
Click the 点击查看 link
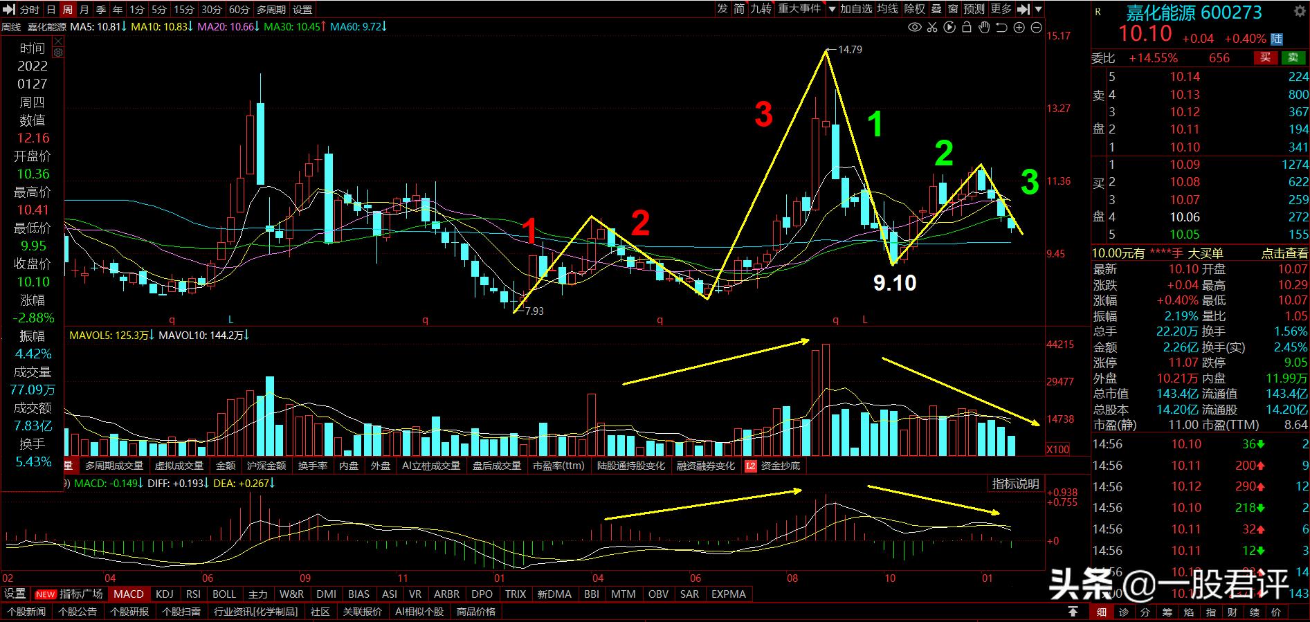[1284, 253]
